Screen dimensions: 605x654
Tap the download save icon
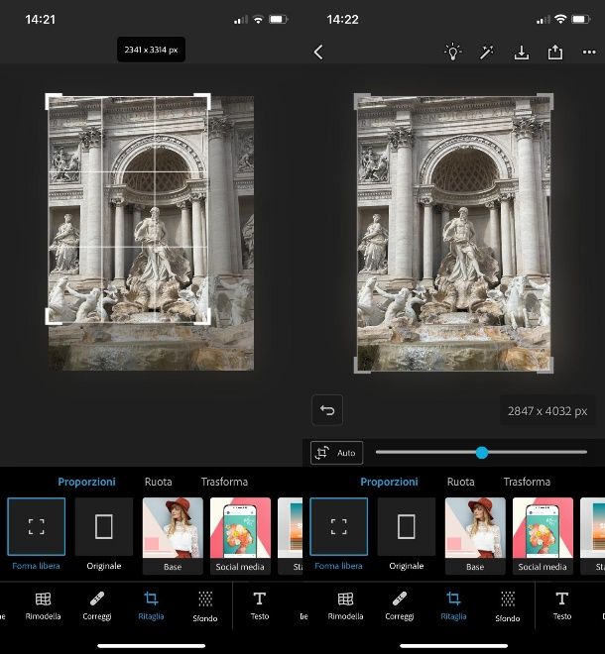point(522,53)
